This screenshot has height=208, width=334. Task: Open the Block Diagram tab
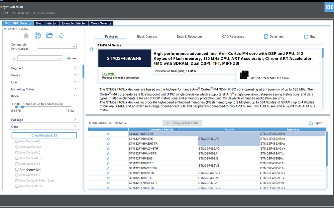tap(147, 37)
